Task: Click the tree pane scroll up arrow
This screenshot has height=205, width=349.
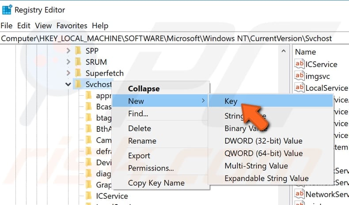Action: (x=284, y=51)
